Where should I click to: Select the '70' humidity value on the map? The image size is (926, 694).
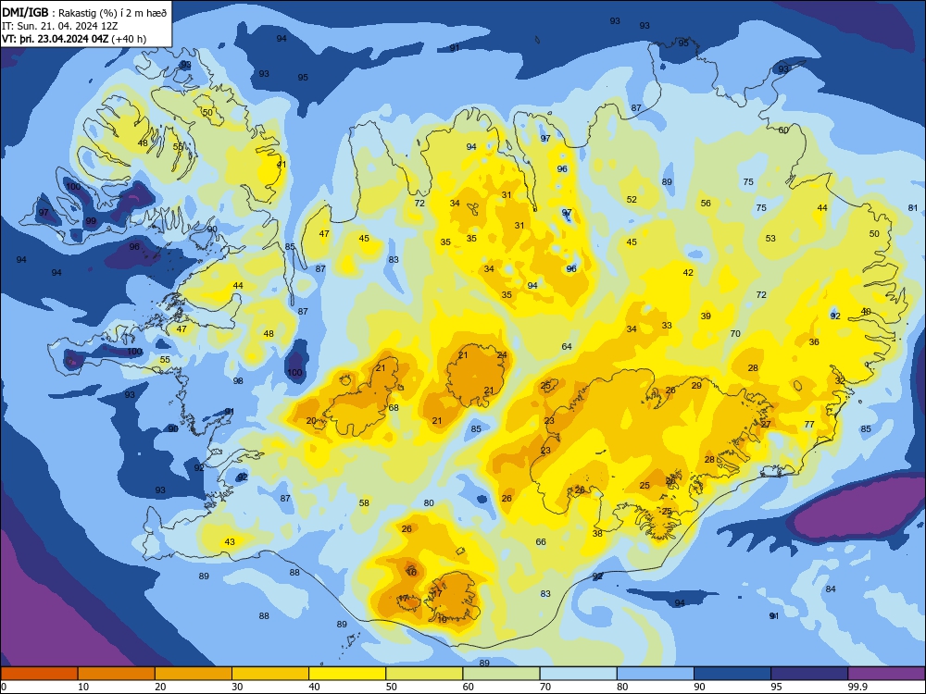(735, 334)
